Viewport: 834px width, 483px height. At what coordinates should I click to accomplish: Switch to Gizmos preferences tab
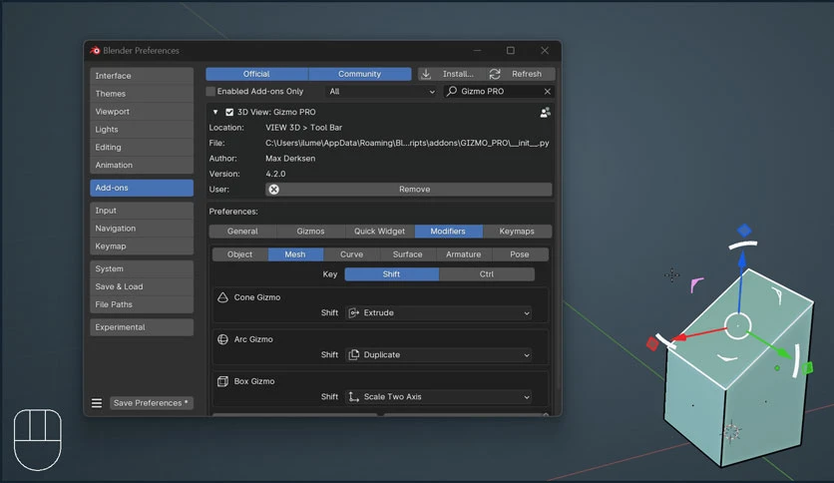tap(310, 232)
